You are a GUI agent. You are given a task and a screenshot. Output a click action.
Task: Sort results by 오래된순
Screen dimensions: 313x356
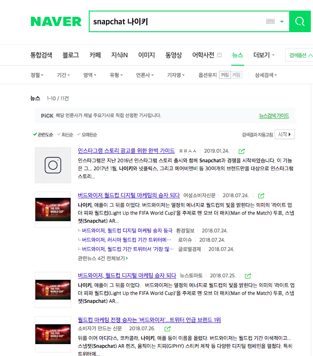point(87,135)
